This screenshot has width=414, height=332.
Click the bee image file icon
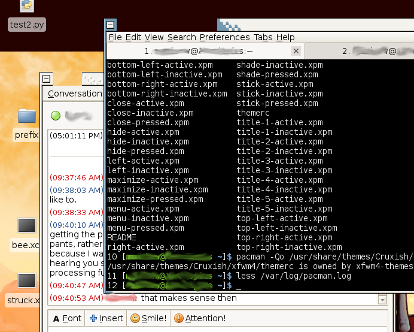click(27, 226)
